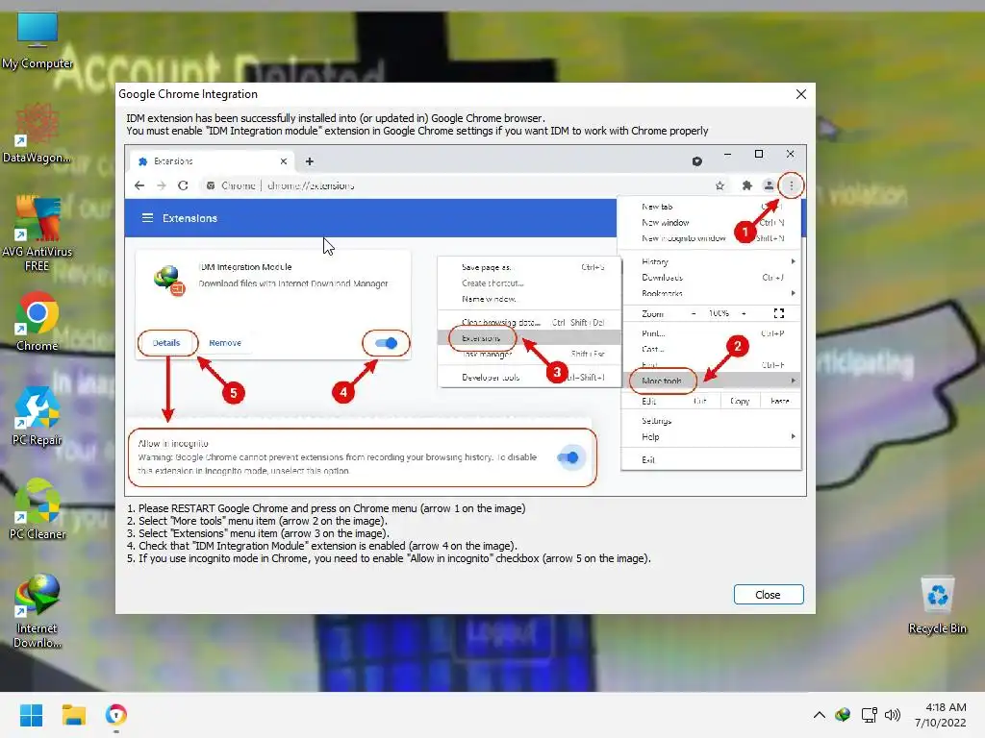985x738 pixels.
Task: Select the Internet Download Manager desktop shortcut
Action: tap(38, 610)
